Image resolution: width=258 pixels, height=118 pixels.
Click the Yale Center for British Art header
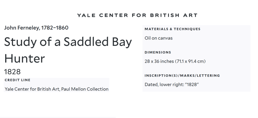137,15
